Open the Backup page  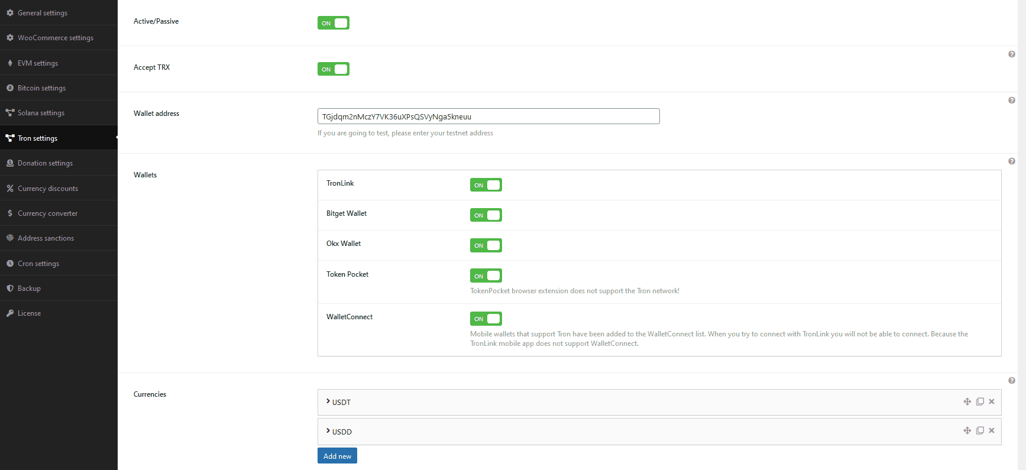[59, 289]
